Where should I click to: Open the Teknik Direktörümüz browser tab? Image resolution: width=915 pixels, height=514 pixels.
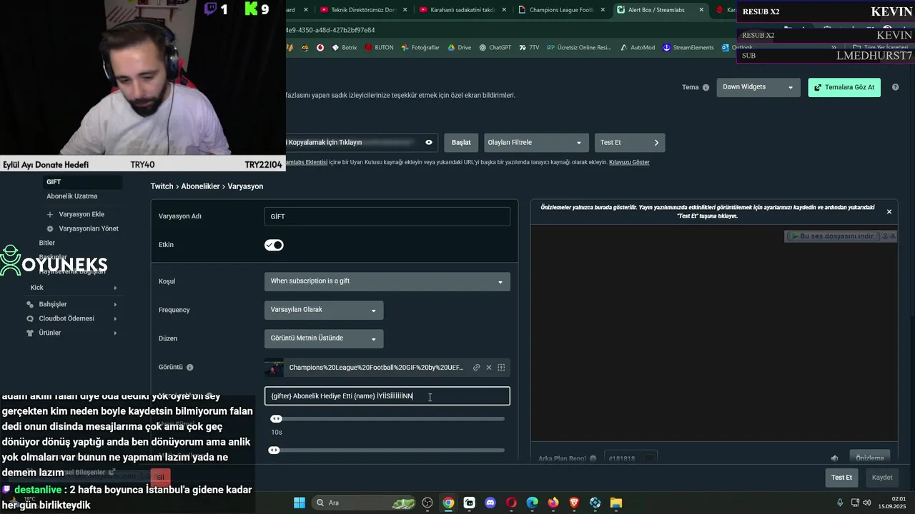click(363, 10)
